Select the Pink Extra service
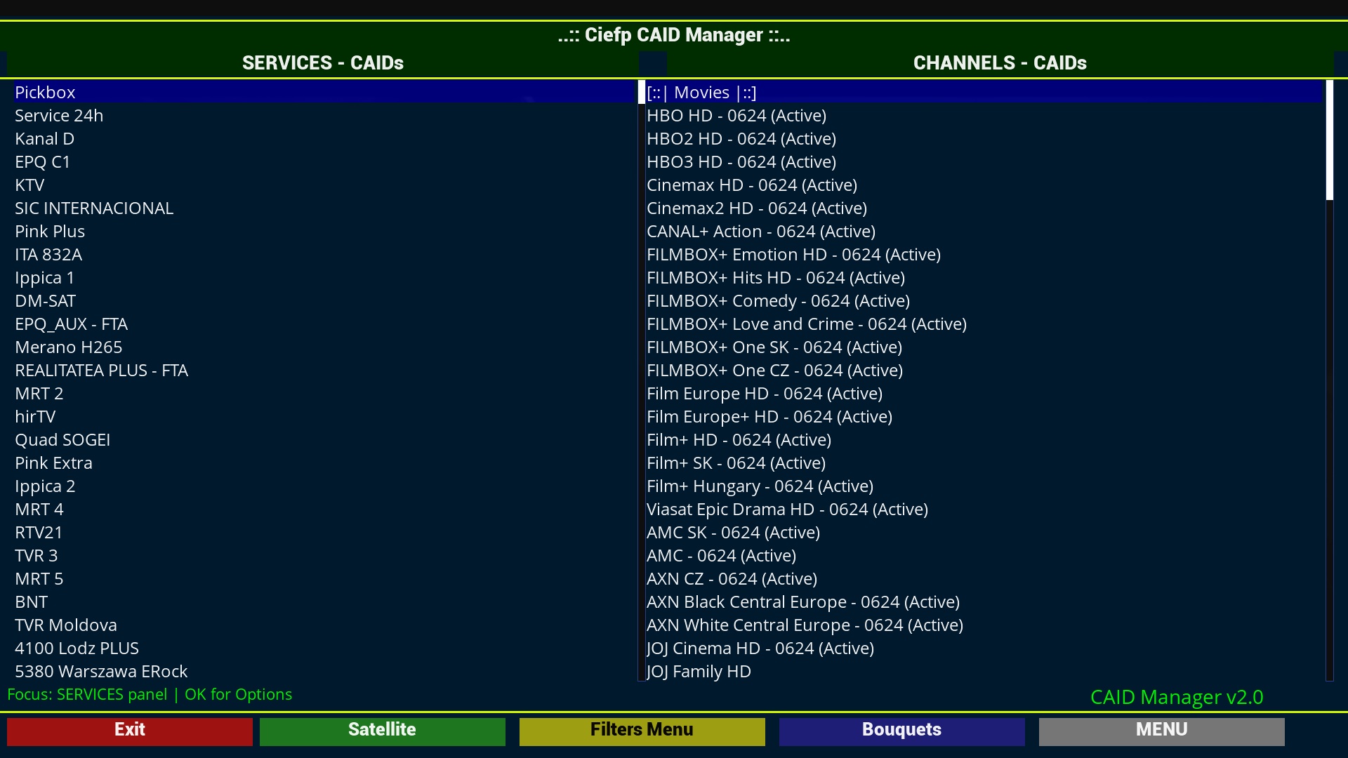Screen dimensions: 1348x758 (324, 463)
